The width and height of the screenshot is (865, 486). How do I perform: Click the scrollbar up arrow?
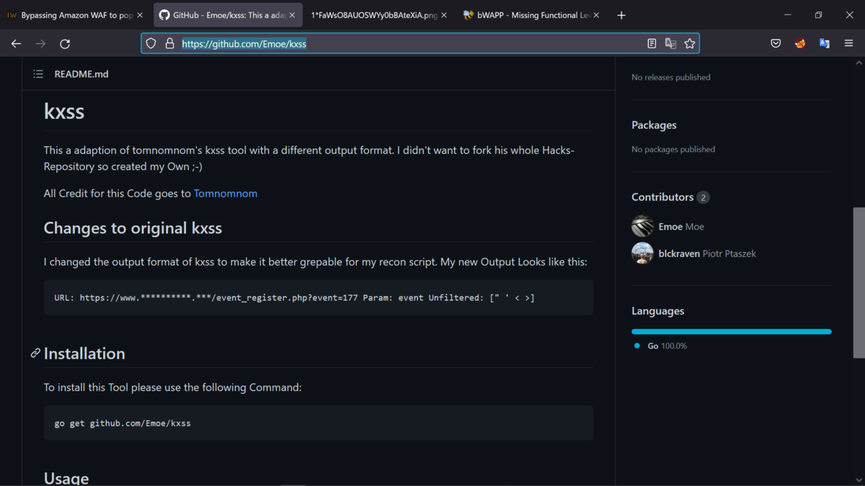(859, 63)
